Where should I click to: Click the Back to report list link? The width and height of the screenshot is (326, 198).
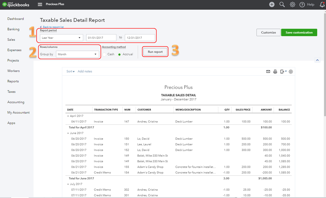(53, 27)
